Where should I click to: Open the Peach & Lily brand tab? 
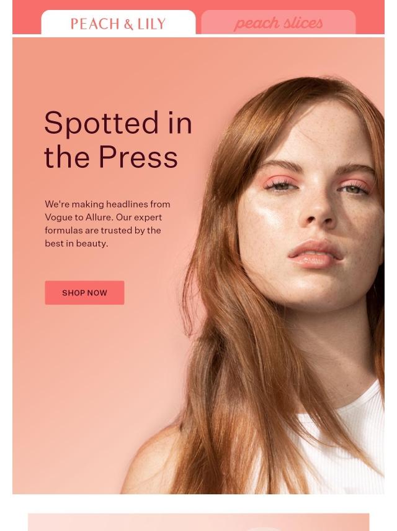(118, 22)
